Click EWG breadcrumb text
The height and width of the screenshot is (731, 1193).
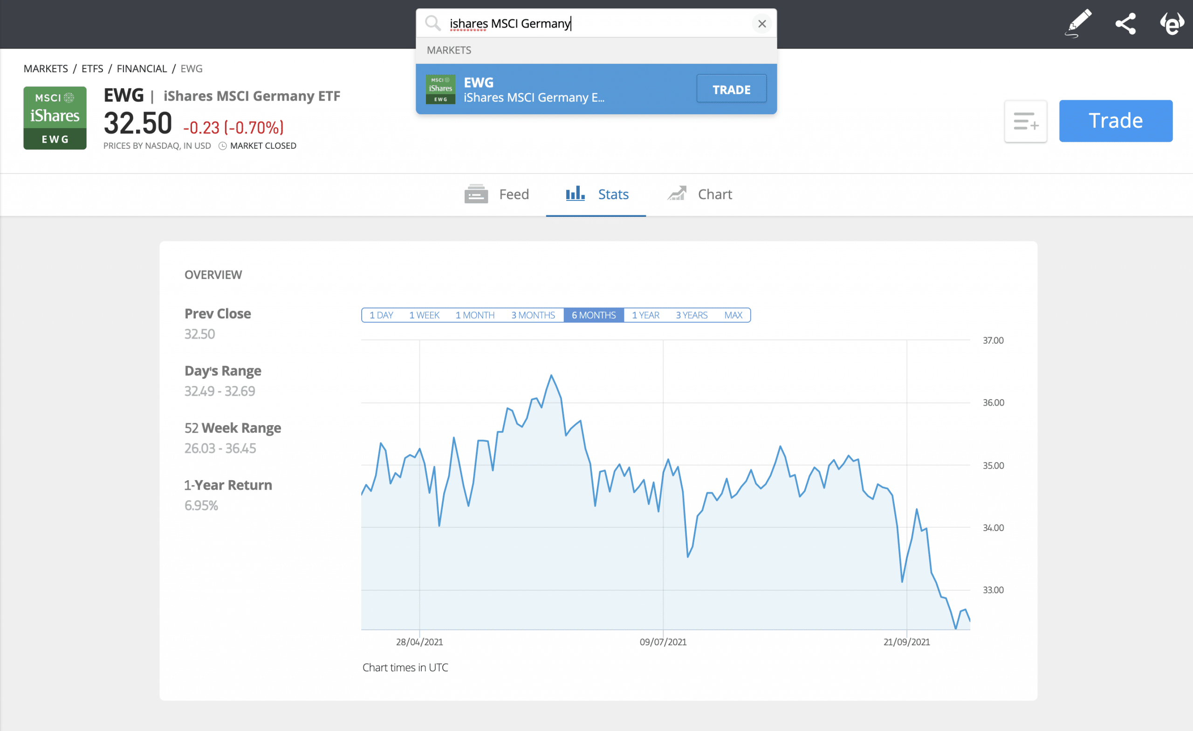(x=192, y=69)
